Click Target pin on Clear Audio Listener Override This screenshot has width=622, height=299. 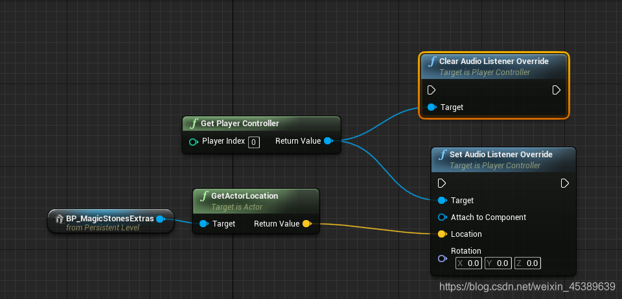(x=432, y=107)
